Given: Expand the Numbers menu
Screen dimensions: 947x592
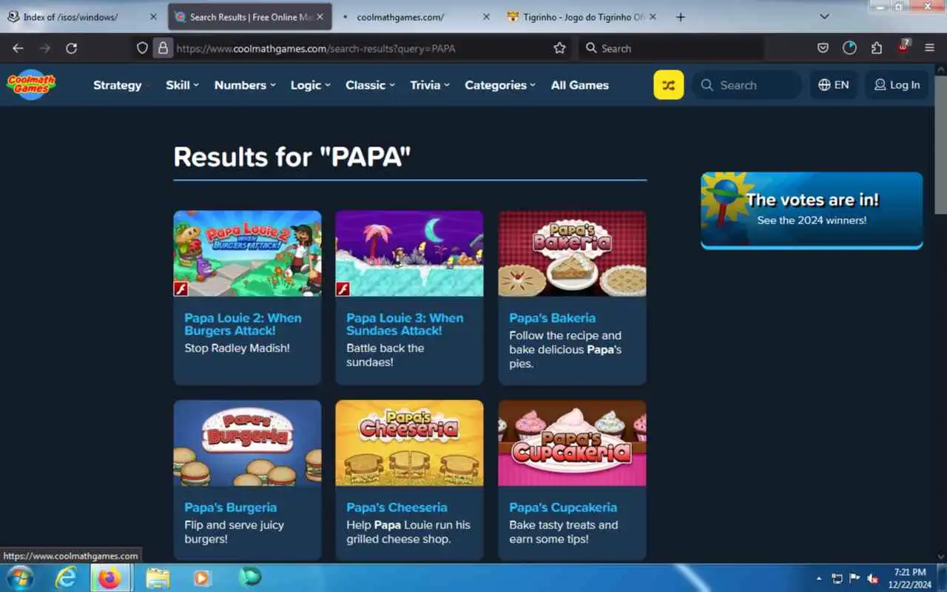Looking at the screenshot, I should tap(245, 85).
